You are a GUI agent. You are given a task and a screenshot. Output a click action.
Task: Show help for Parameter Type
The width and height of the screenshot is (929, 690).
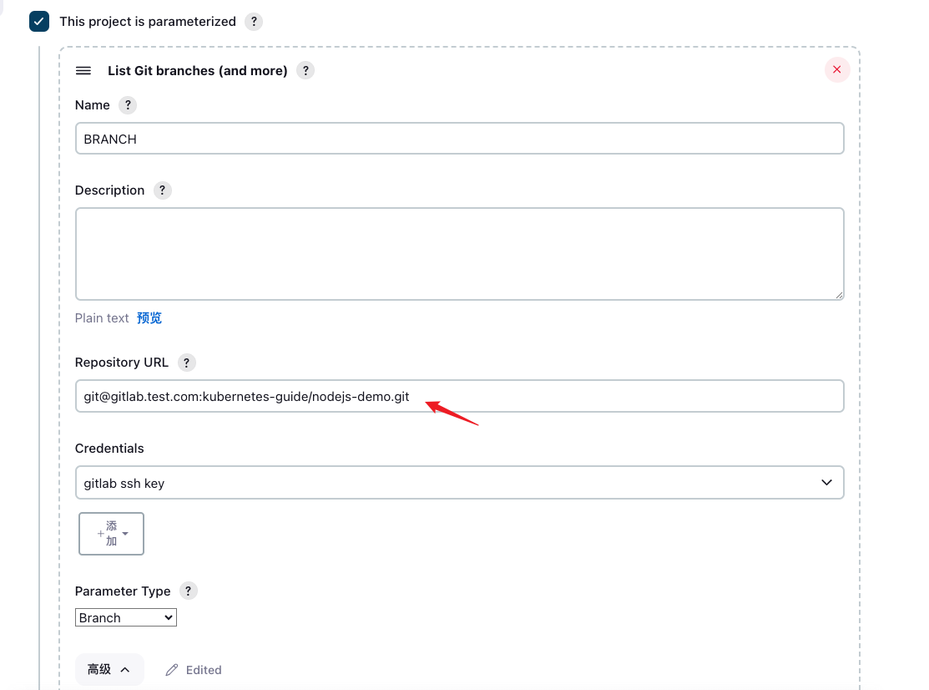[189, 591]
